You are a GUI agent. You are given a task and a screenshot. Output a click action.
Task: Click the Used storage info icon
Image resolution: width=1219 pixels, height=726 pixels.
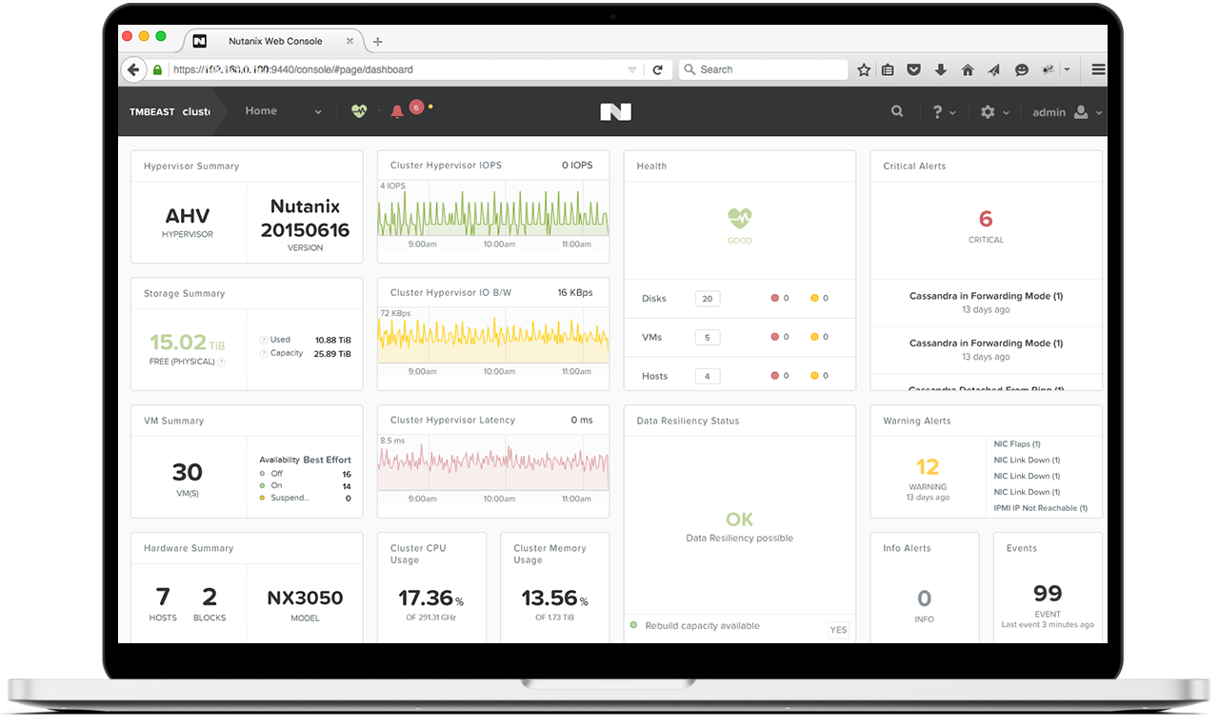(264, 340)
